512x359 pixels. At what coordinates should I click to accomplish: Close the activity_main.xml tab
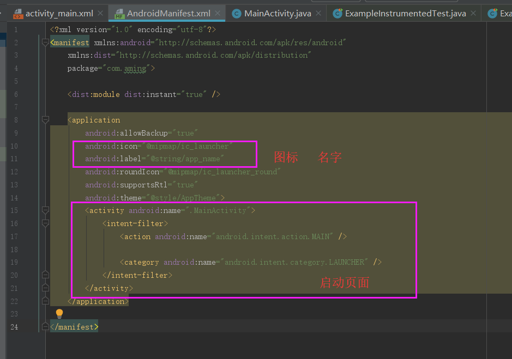point(100,14)
